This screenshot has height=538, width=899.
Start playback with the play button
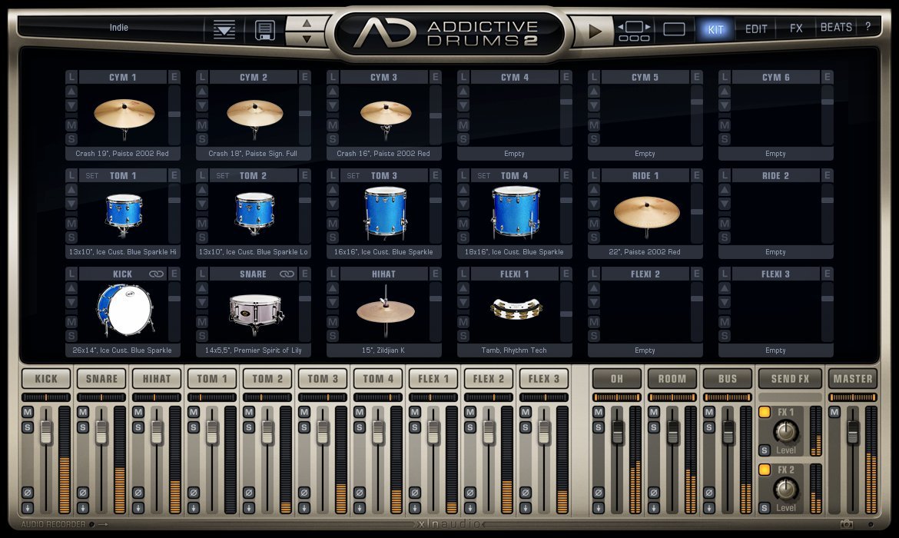[x=595, y=32]
